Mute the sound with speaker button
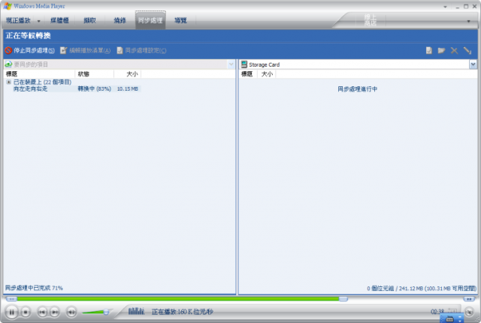 point(71,312)
